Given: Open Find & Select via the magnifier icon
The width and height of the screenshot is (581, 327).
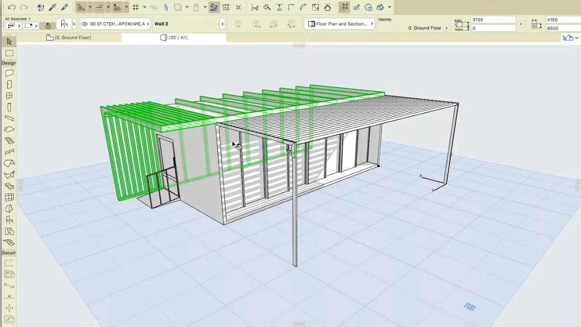Looking at the screenshot, I should click(40, 7).
